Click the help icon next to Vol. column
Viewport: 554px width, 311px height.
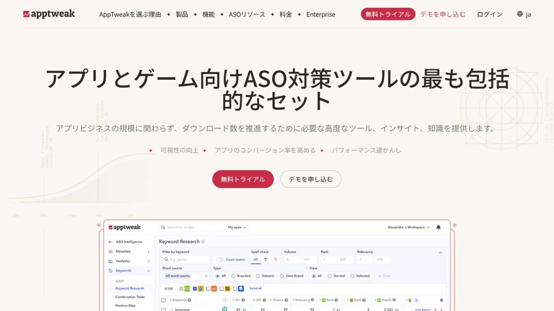[x=243, y=300]
